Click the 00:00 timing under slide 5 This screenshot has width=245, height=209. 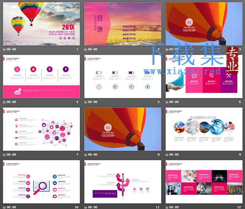tap(93, 102)
